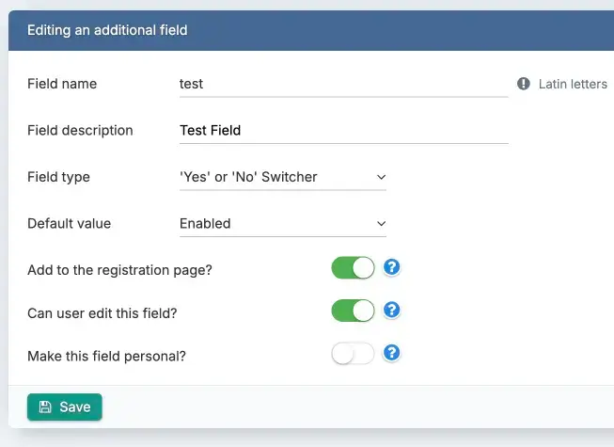Disable 'Add to the registration page' switch
The image size is (614, 447).
pos(353,268)
